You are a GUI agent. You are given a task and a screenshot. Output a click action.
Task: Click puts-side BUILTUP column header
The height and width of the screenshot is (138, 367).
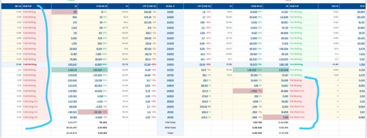[295, 6]
